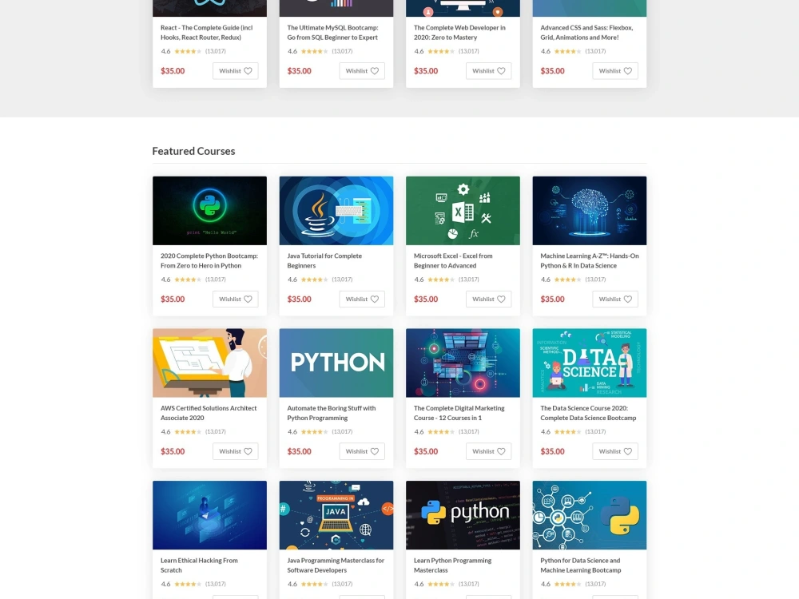
Task: Open the AWS Solutions Architect thumbnail
Action: click(x=209, y=363)
